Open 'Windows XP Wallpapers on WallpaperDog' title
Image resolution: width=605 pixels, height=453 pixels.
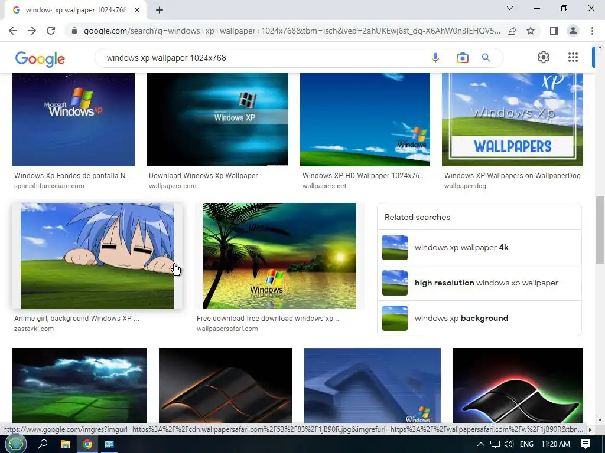click(x=512, y=176)
